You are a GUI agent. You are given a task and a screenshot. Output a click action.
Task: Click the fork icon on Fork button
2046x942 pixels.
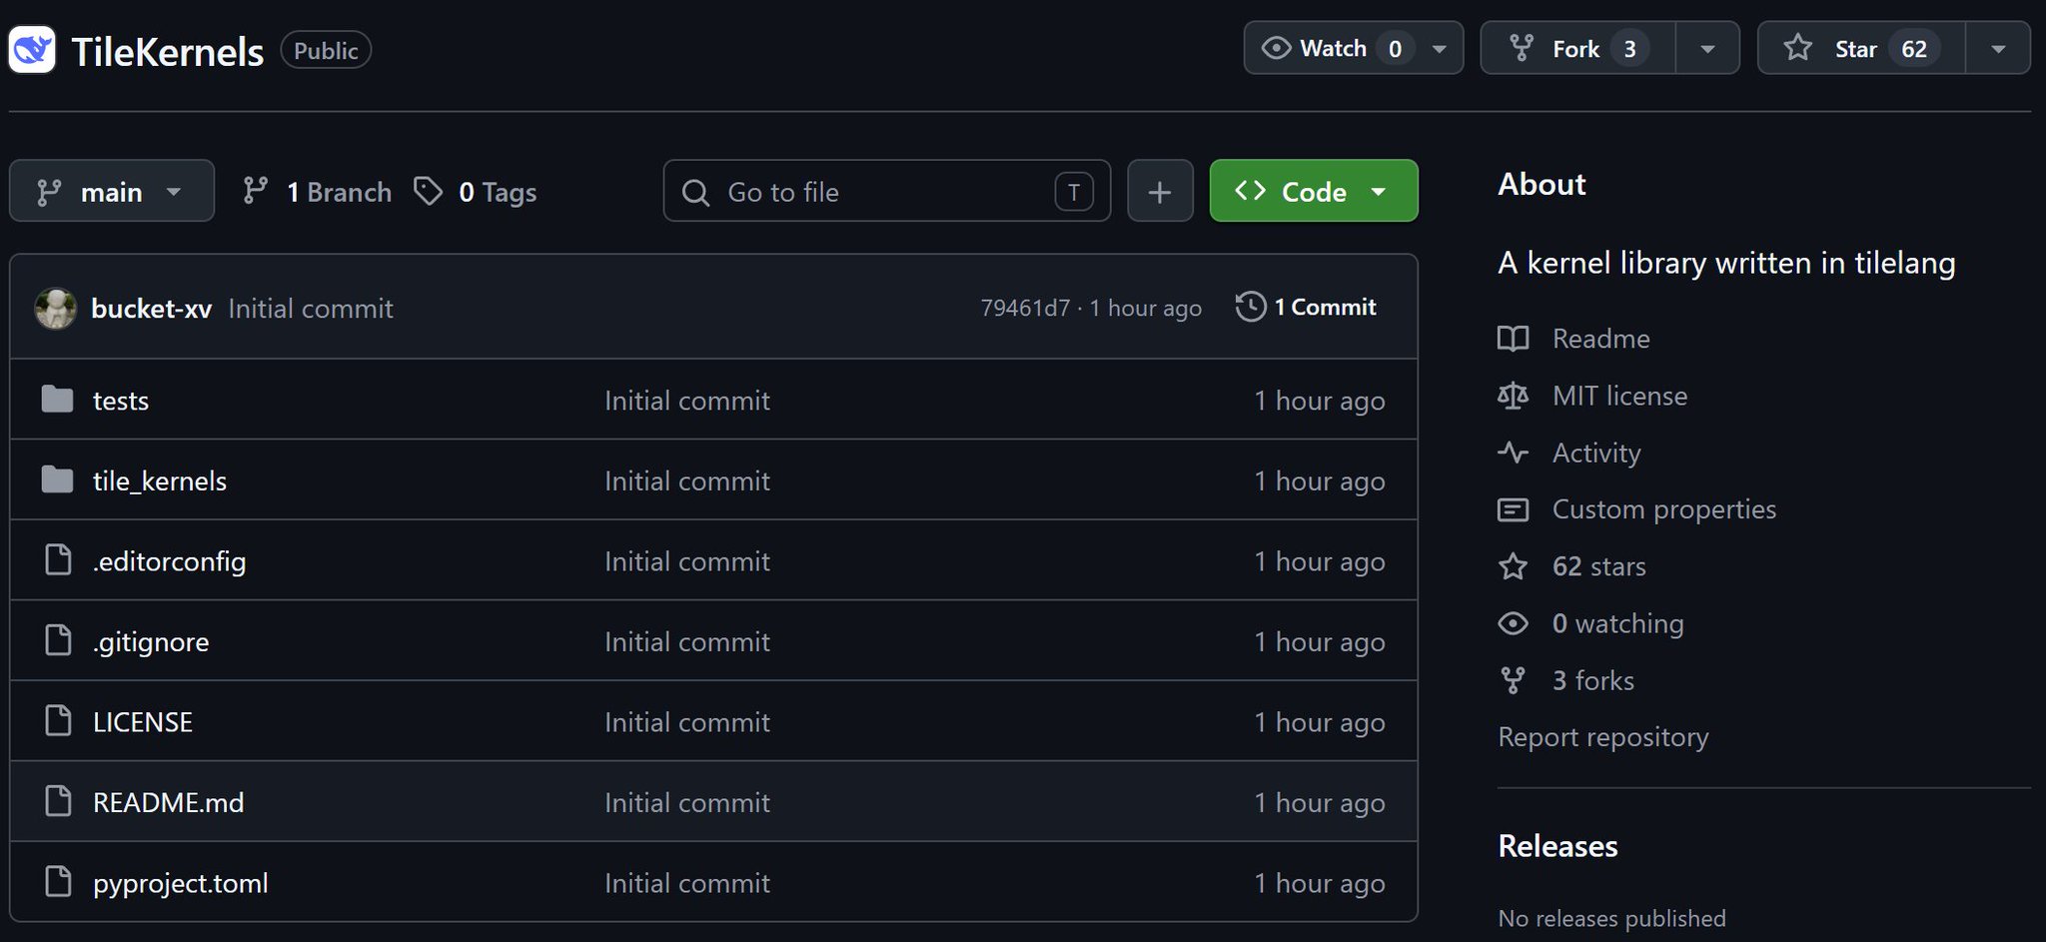click(x=1522, y=48)
